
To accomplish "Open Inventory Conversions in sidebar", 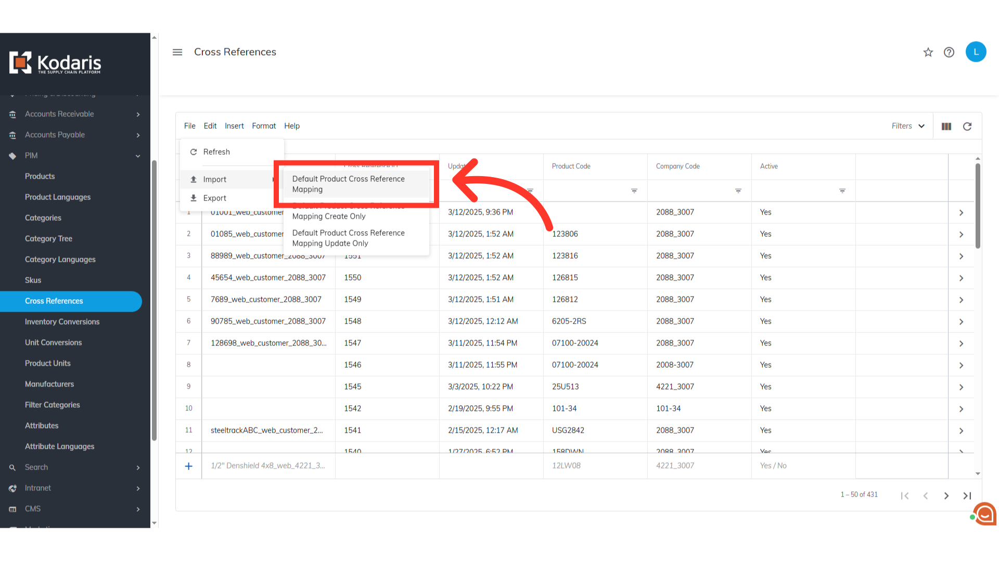I will [62, 322].
